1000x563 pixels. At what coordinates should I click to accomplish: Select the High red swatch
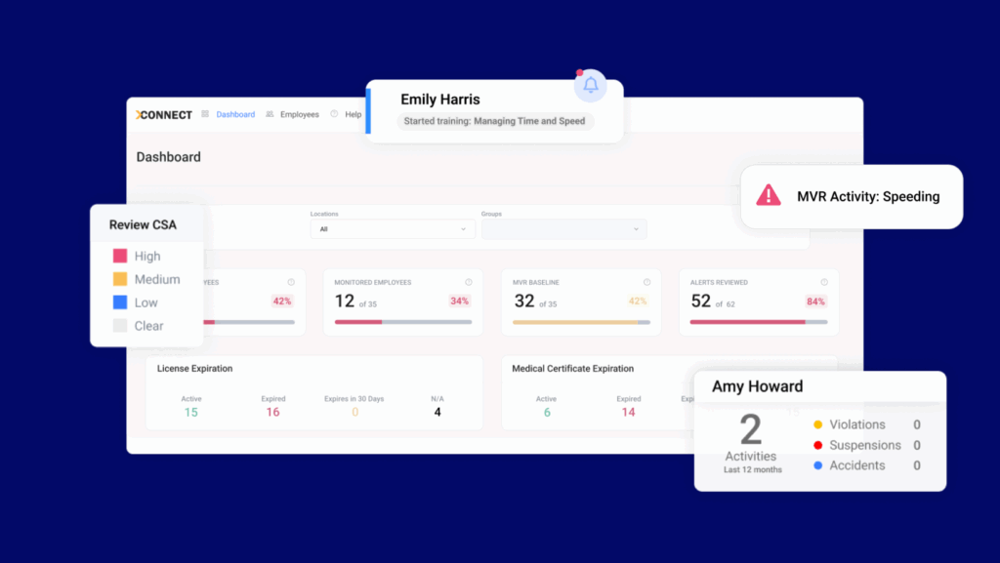(120, 256)
